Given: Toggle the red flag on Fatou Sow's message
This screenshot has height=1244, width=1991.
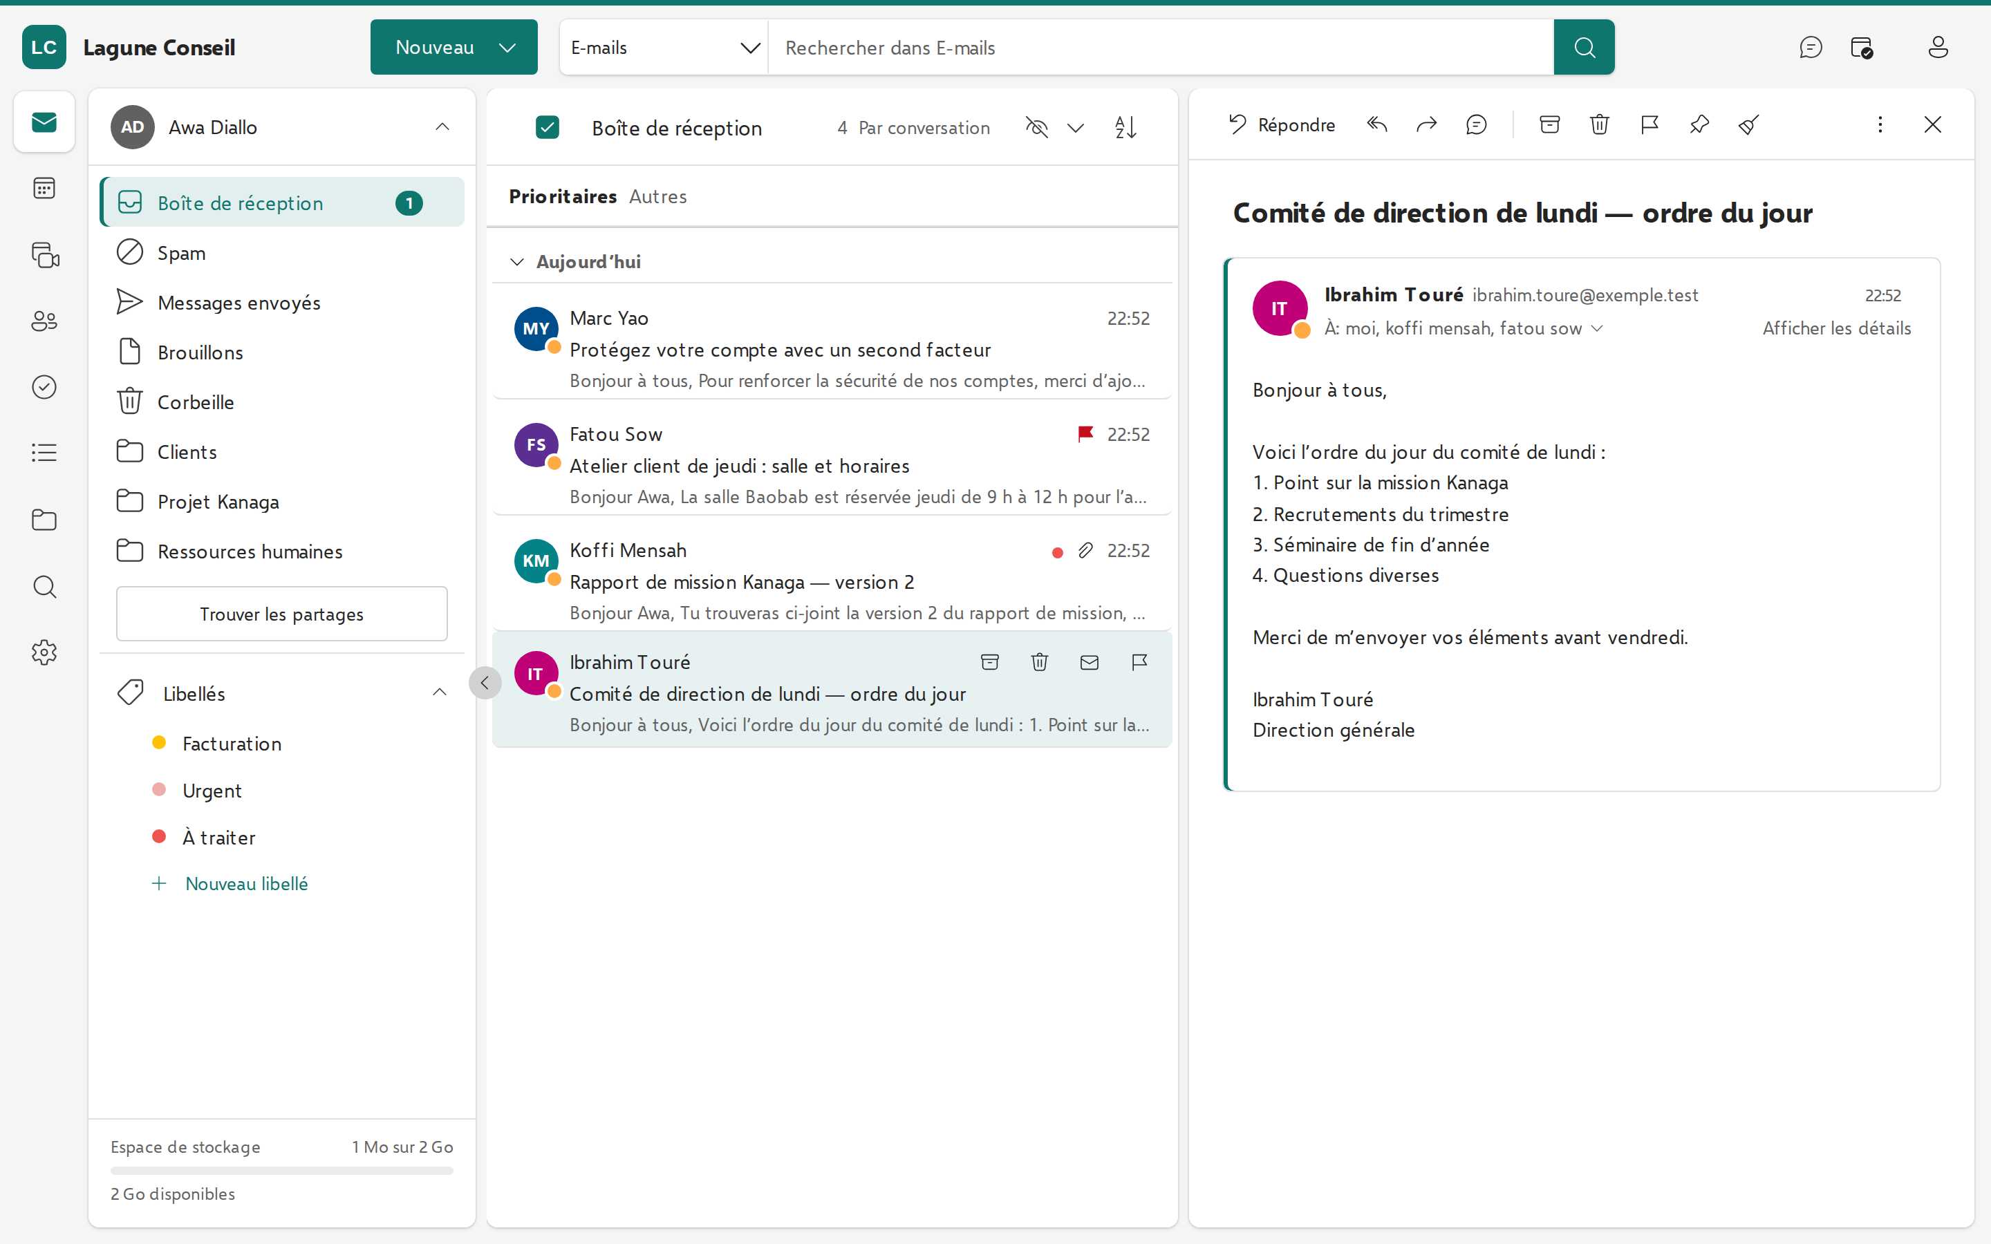Looking at the screenshot, I should pos(1085,435).
